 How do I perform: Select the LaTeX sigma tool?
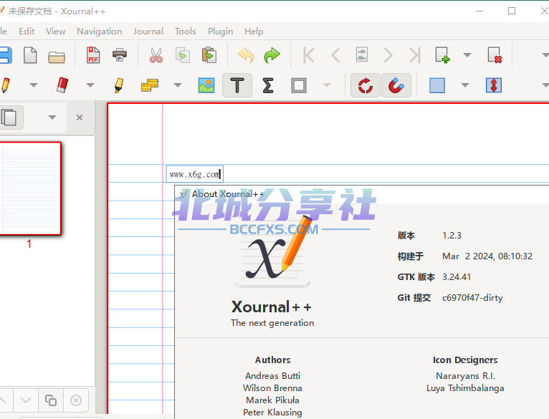(268, 85)
